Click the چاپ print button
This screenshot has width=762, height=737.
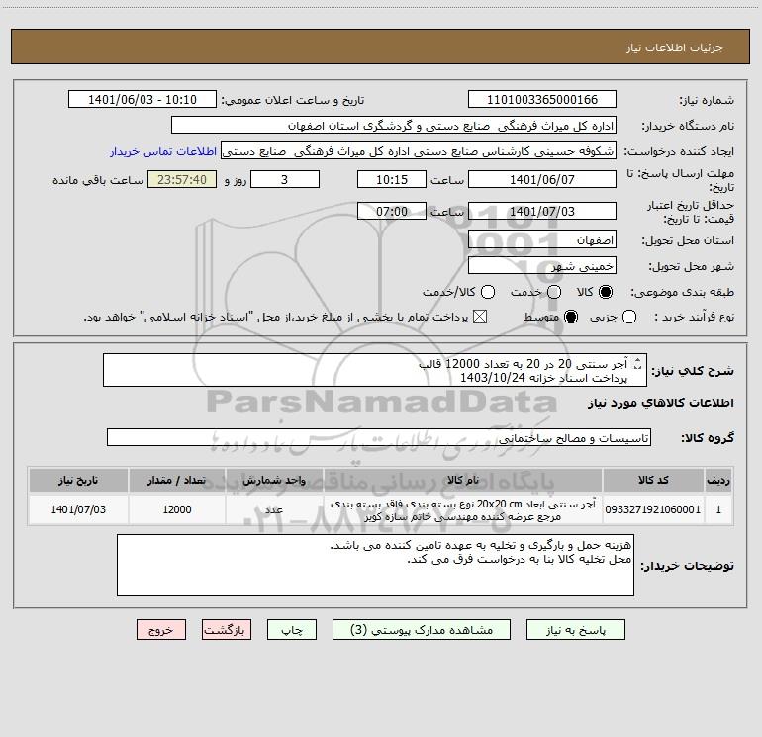click(x=292, y=630)
